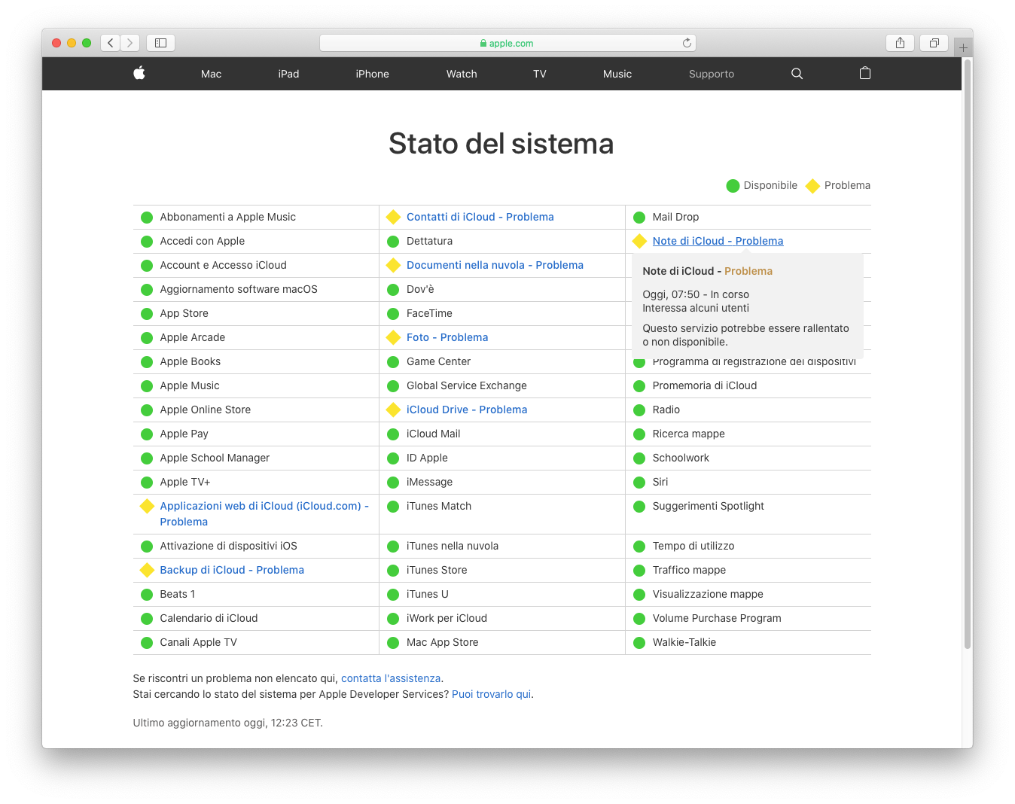This screenshot has width=1015, height=804.
Task: Collapse the Note di iCloud problem popup
Action: click(x=718, y=241)
